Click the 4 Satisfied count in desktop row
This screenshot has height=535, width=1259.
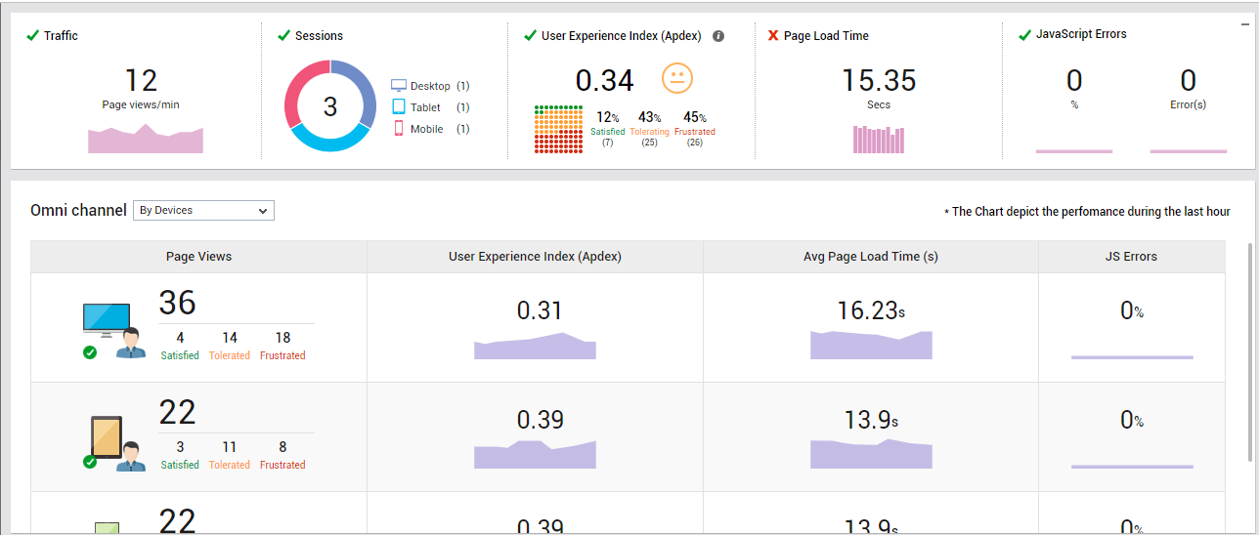180,338
